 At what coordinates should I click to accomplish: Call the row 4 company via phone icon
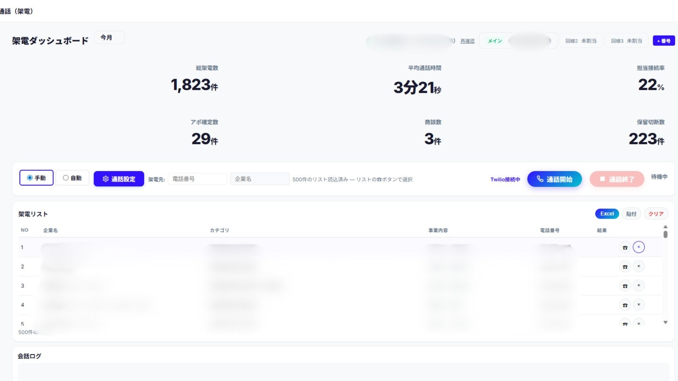pos(625,305)
